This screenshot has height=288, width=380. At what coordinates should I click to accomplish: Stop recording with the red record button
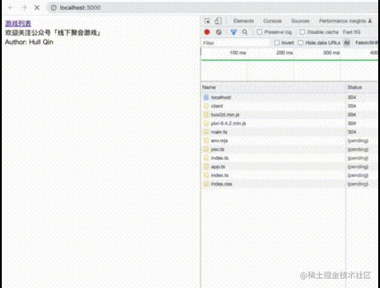[x=207, y=32]
